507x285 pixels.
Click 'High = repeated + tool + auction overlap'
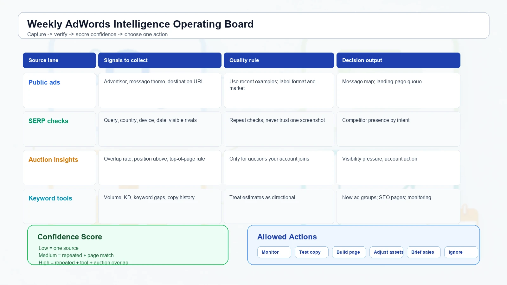pyautogui.click(x=83, y=263)
